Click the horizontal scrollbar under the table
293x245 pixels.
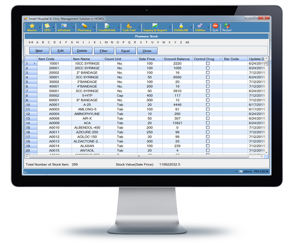[139, 157]
